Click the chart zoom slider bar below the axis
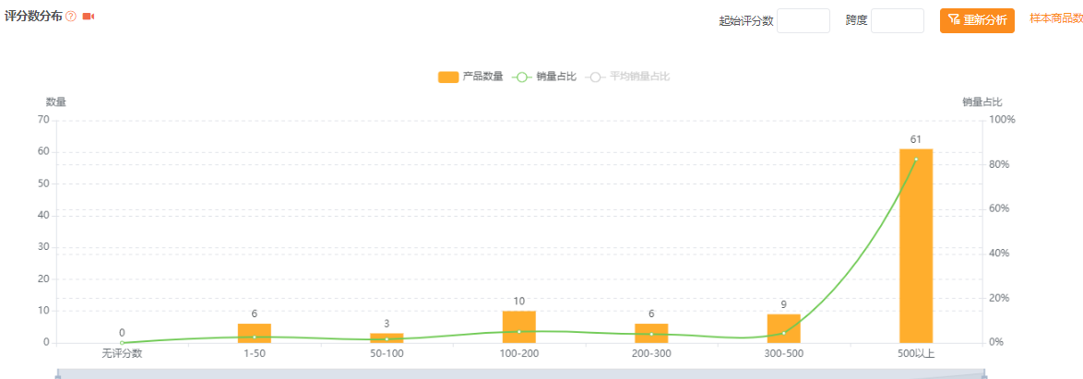The image size is (1083, 379). pyautogui.click(x=521, y=373)
